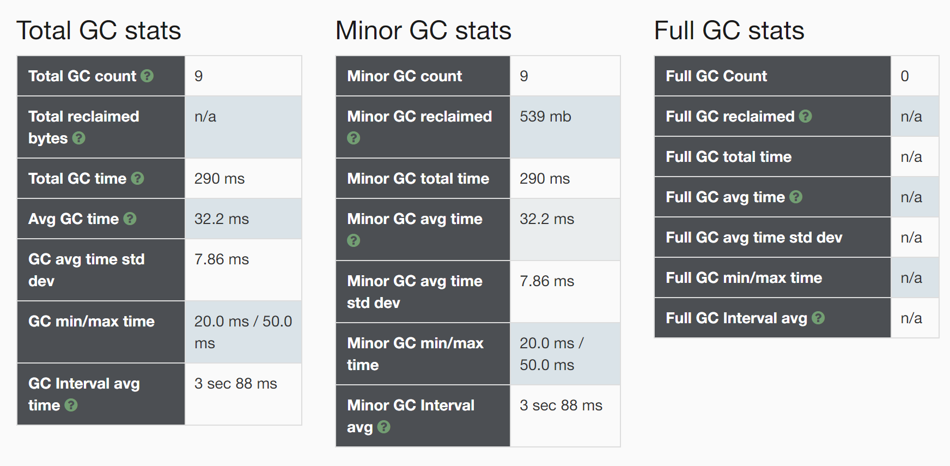
Task: Click the 290 ms Total GC time value
Action: (x=220, y=179)
